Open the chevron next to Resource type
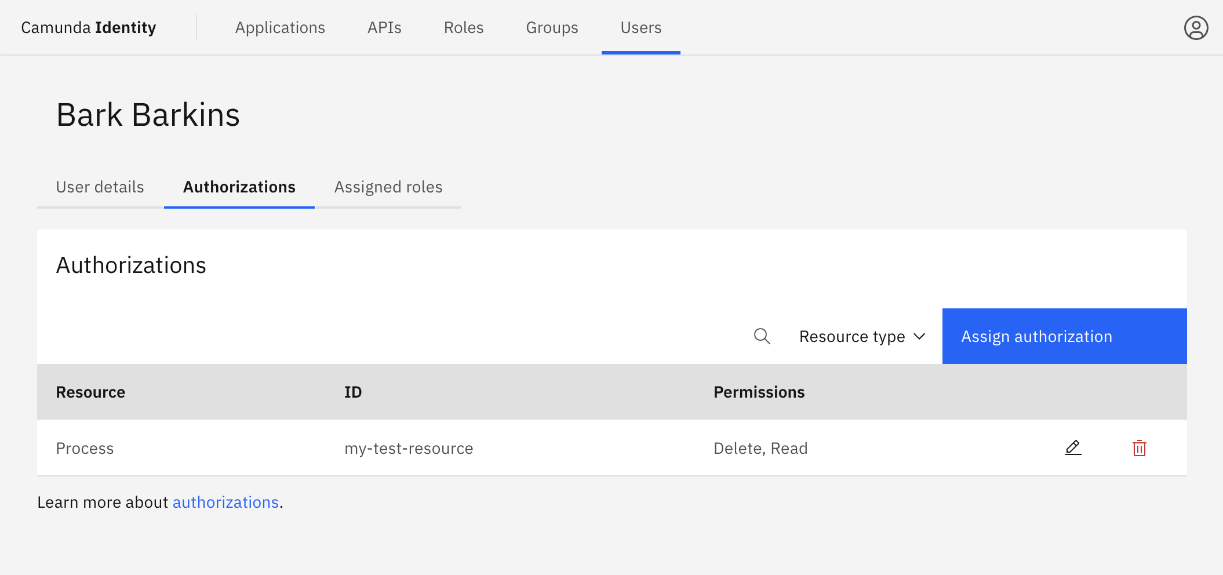The image size is (1223, 575). 920,336
